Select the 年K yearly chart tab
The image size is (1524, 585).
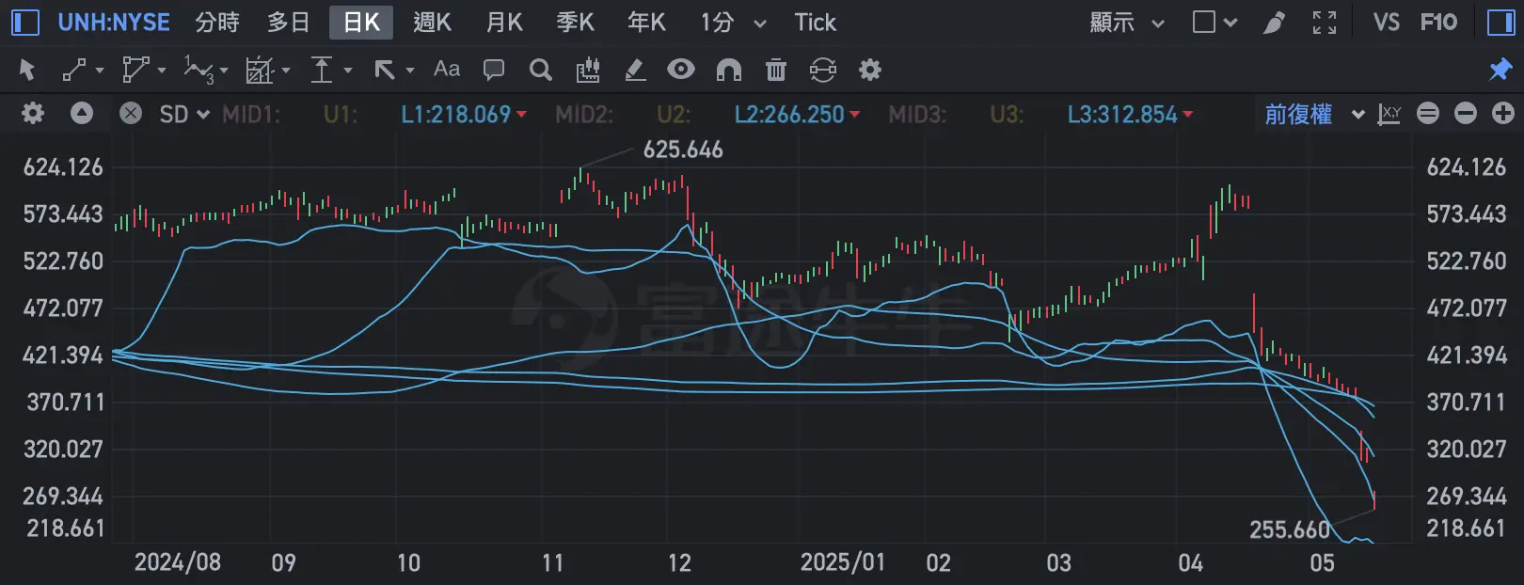pyautogui.click(x=647, y=22)
